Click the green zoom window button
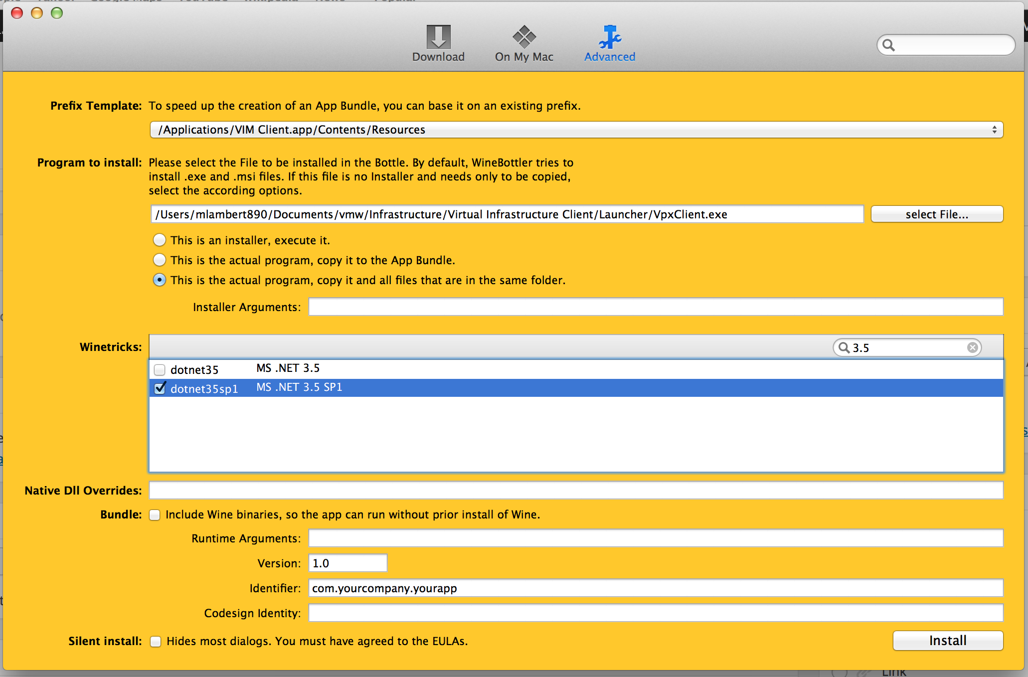The height and width of the screenshot is (677, 1028). [x=57, y=13]
